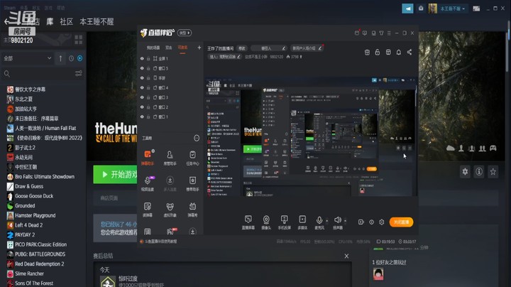Add a screen capture source in streaming toolbar
The height and width of the screenshot is (287, 511).
(248, 222)
